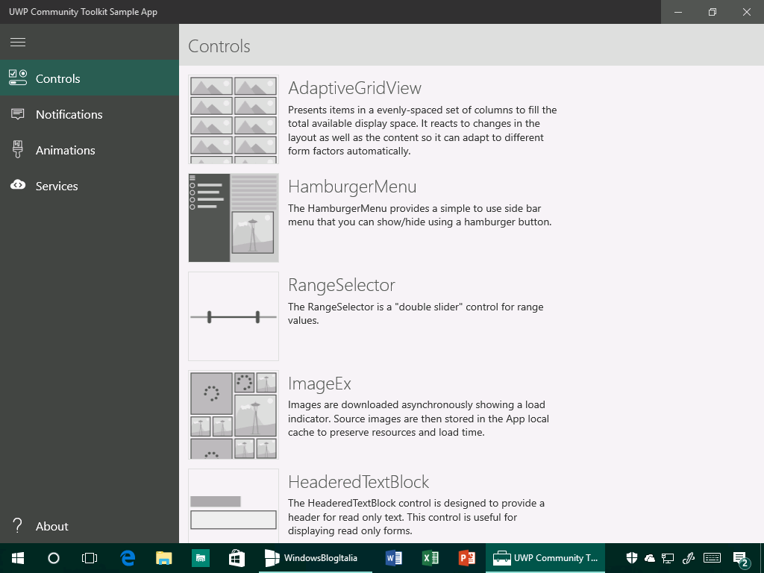Choose the HeaderedTextBlock thumbnail
The image size is (764, 573).
234,507
